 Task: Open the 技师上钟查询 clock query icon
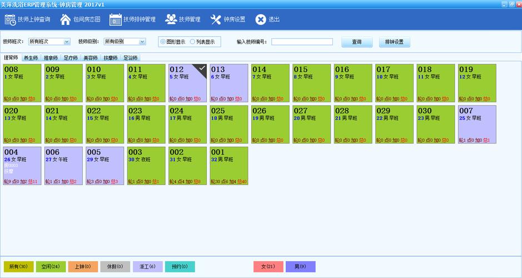[10, 20]
